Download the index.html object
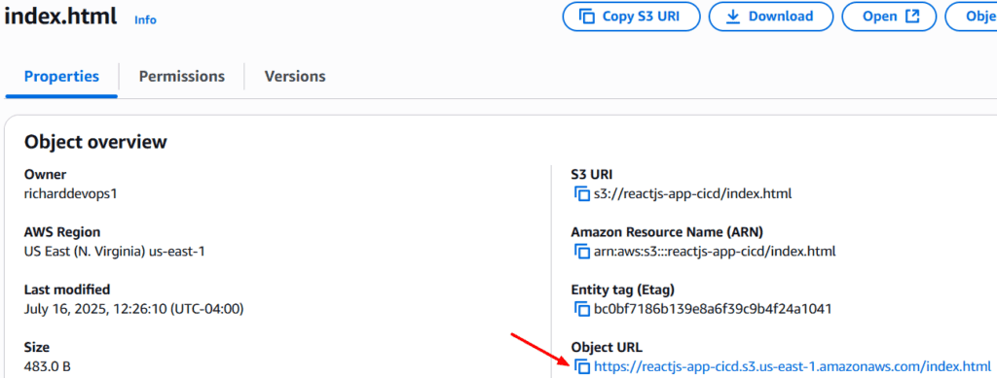Image resolution: width=997 pixels, height=378 pixels. tap(771, 17)
